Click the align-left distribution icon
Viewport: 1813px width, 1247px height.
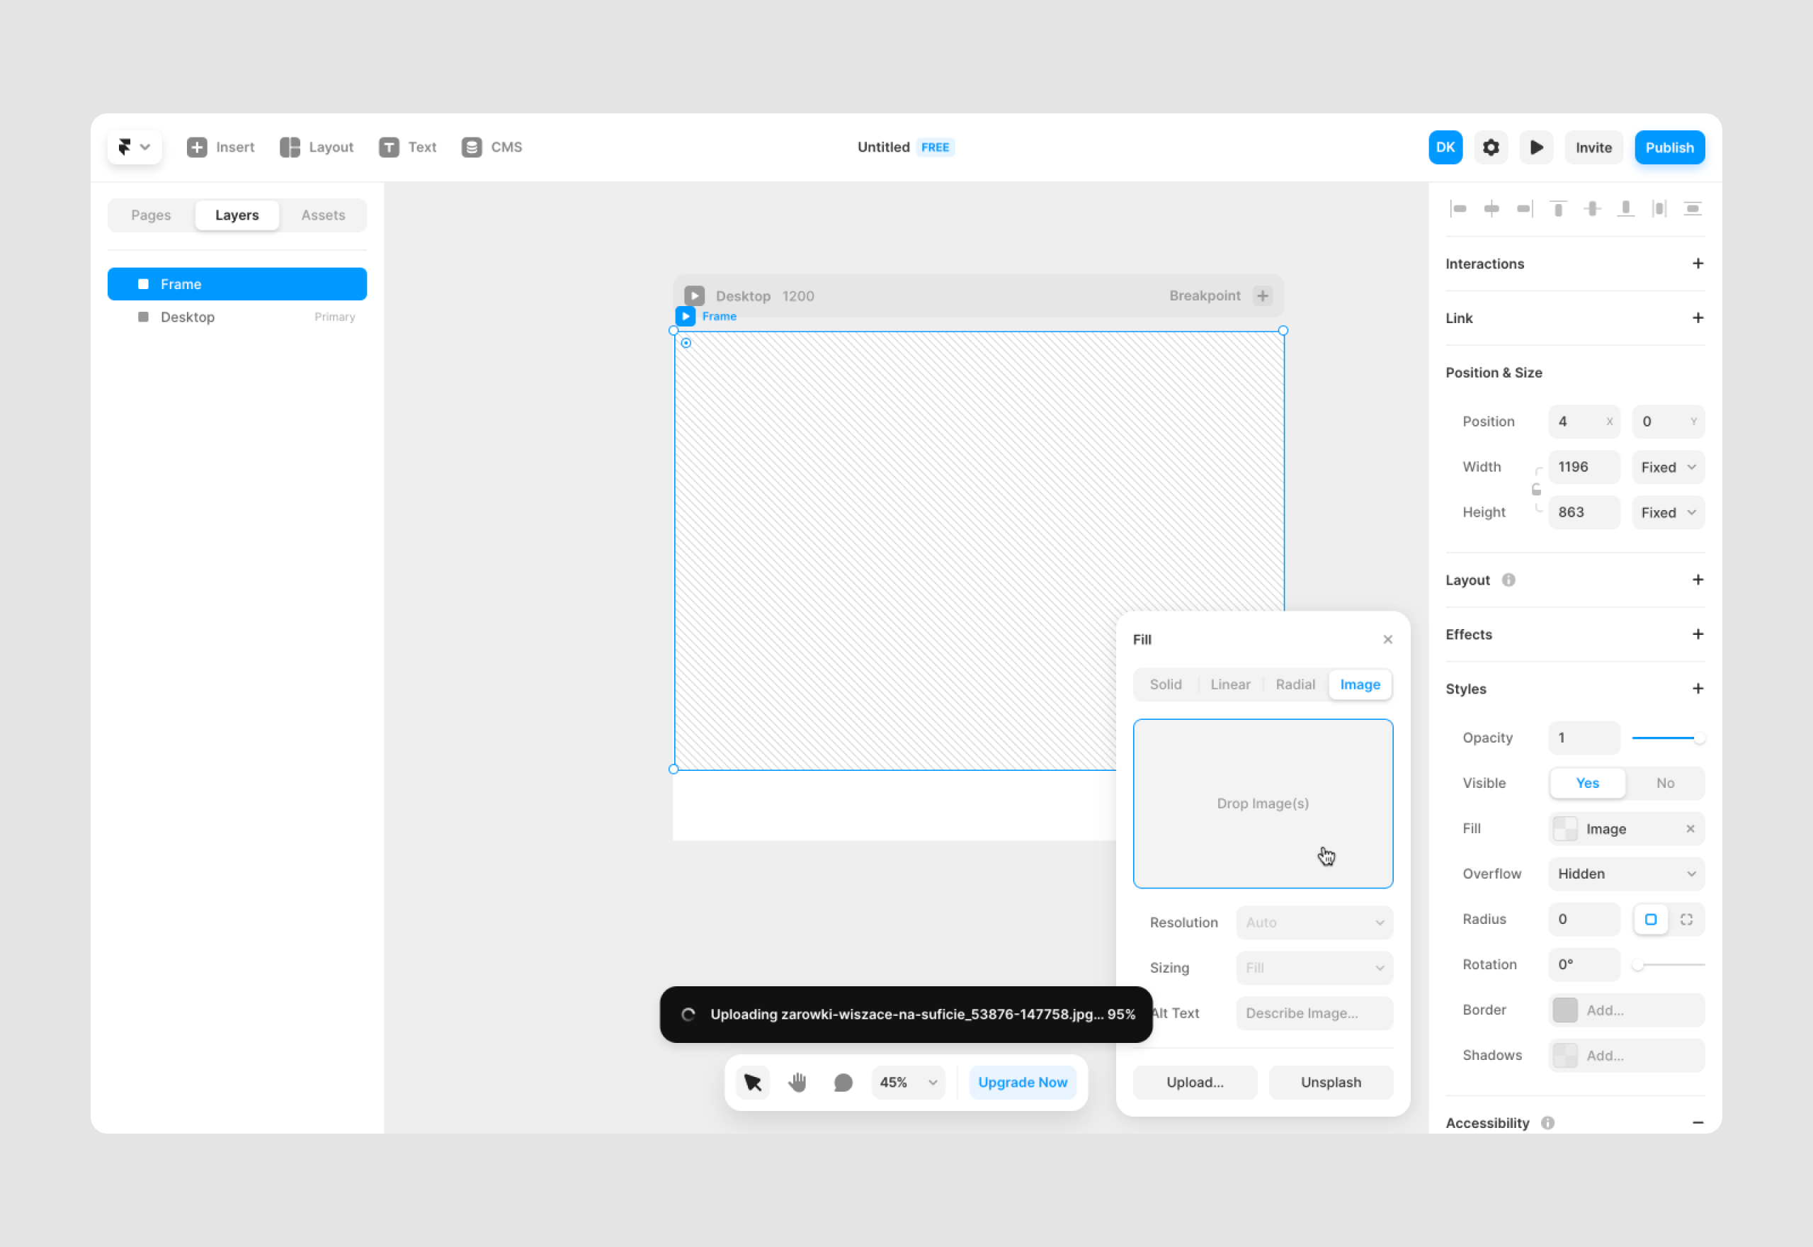tap(1459, 210)
